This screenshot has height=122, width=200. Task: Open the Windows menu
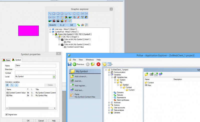pyautogui.click(x=90, y=60)
